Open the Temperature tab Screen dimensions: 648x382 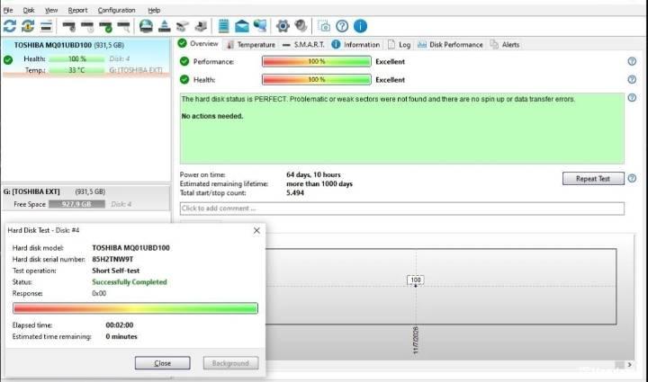pos(251,45)
